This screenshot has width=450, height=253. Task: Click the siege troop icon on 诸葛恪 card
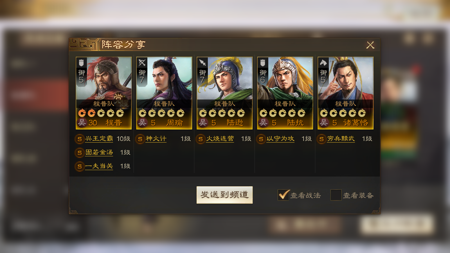pyautogui.click(x=323, y=62)
